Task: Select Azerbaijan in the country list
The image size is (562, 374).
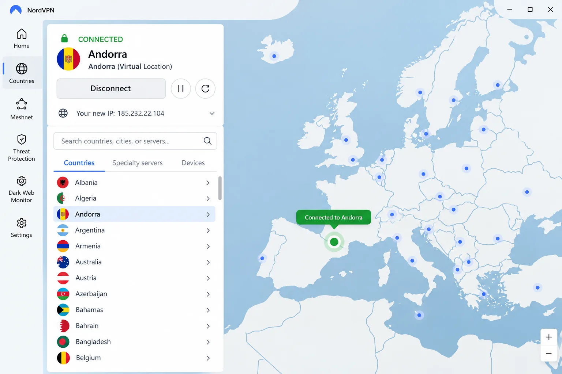Action: coord(134,294)
